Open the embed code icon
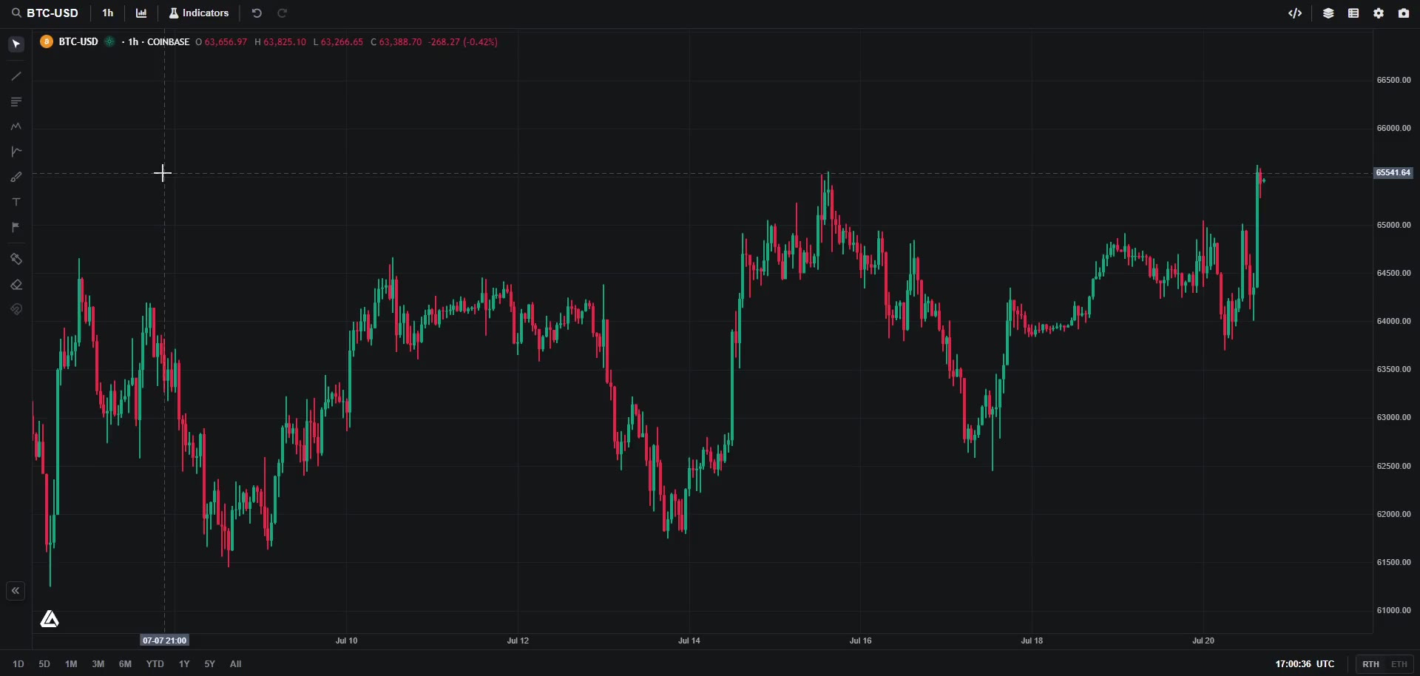 click(1295, 13)
